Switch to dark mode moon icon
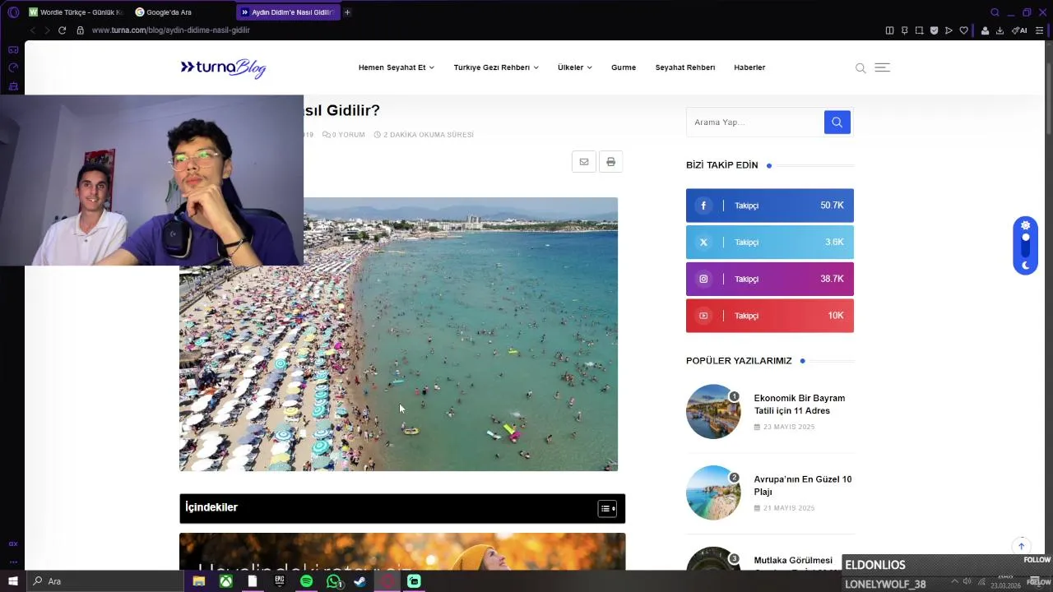 coord(1025,265)
